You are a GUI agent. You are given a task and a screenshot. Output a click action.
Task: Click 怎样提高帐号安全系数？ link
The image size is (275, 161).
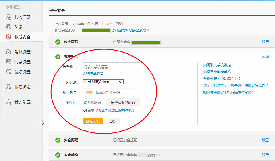(130, 30)
